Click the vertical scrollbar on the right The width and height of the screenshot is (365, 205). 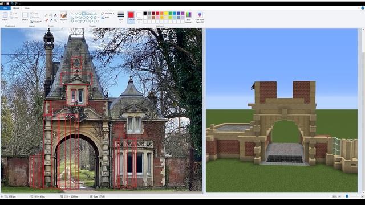coord(363,110)
